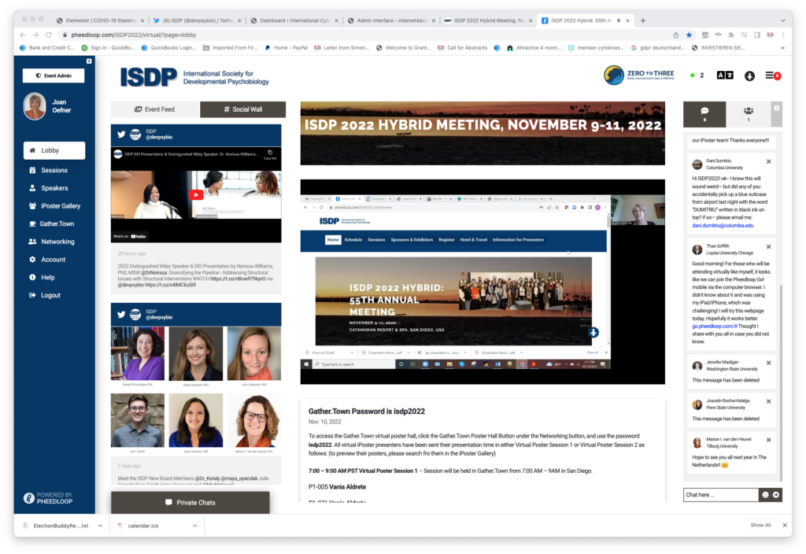Bookmark this page with the star icon
806x554 pixels.
click(689, 35)
